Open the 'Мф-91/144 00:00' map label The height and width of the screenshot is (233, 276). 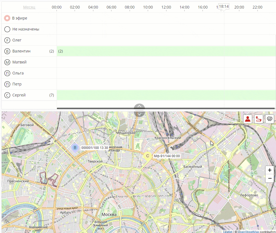click(167, 156)
